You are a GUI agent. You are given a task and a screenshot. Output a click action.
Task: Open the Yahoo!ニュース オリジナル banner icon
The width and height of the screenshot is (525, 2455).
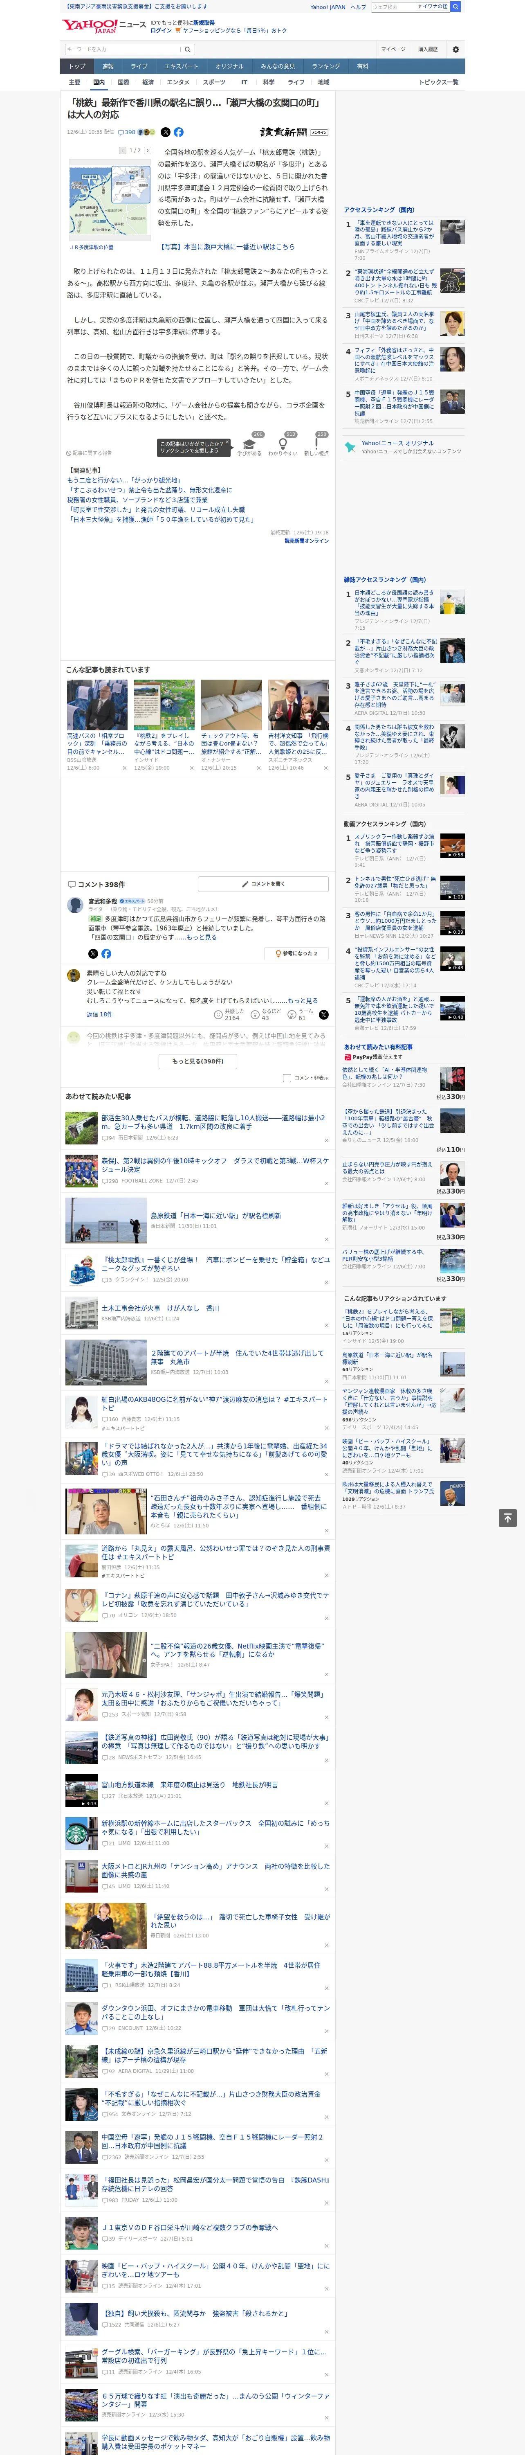tap(351, 446)
